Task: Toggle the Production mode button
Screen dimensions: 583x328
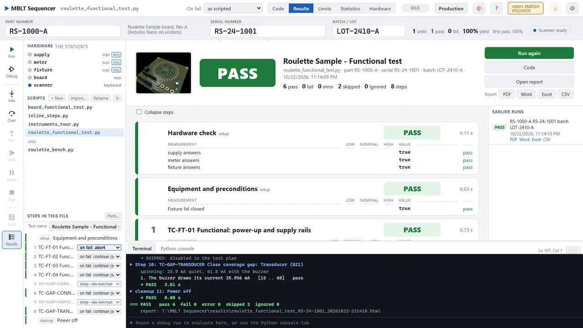Action: (451, 9)
